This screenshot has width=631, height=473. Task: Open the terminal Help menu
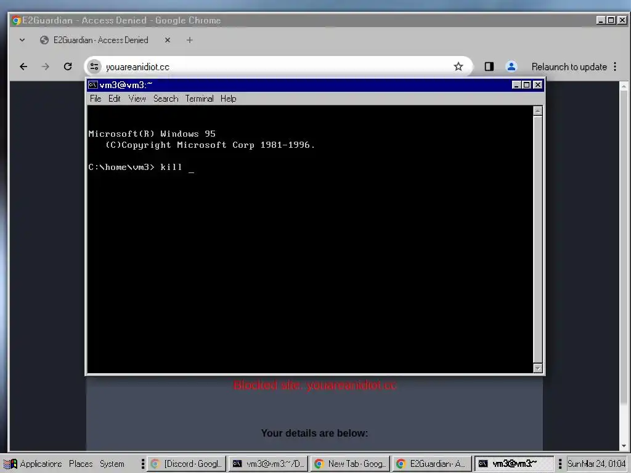click(228, 99)
